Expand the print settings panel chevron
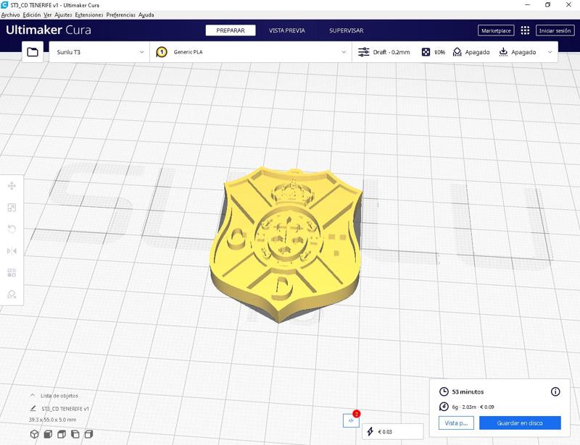This screenshot has width=580, height=445. [550, 52]
